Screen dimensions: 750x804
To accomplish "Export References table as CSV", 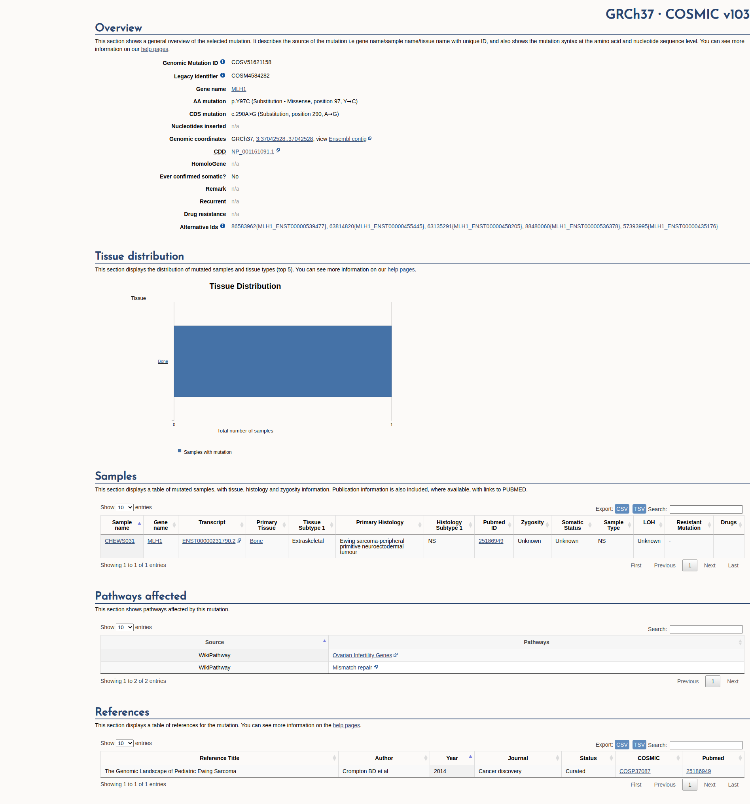I will (x=622, y=745).
